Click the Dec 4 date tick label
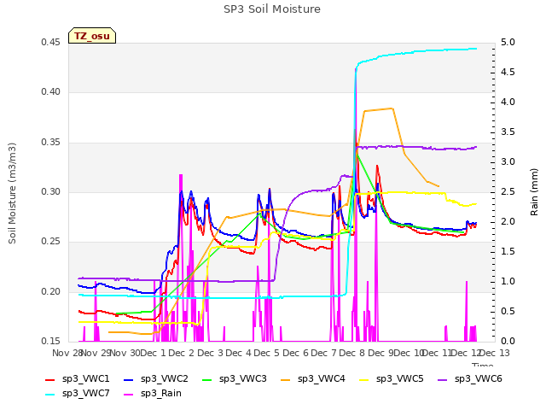 [x=239, y=354]
